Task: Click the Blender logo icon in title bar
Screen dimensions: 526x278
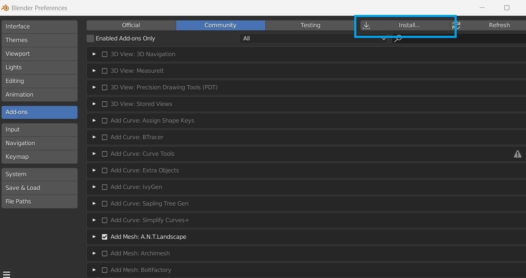Action: (5, 8)
